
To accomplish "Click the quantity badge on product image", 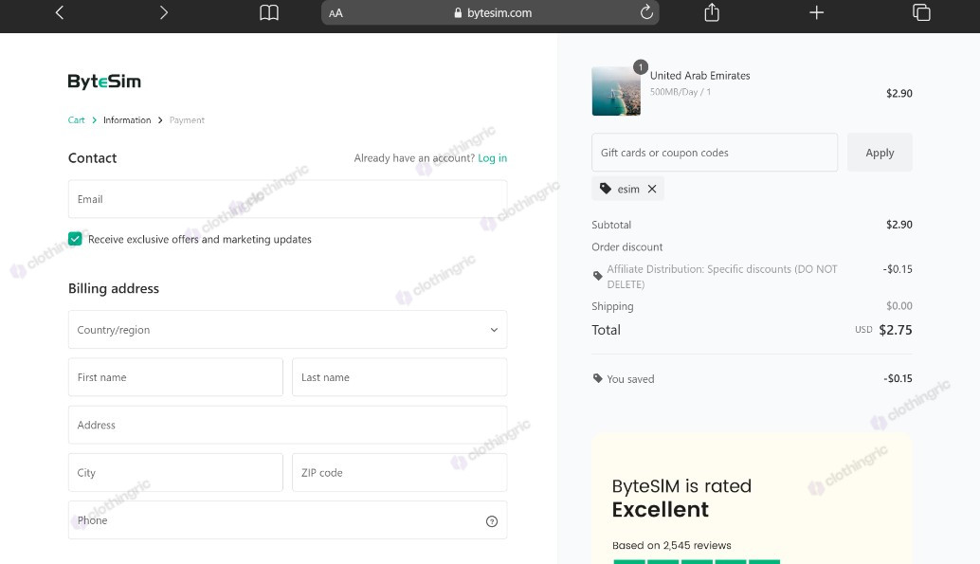I will tap(640, 67).
